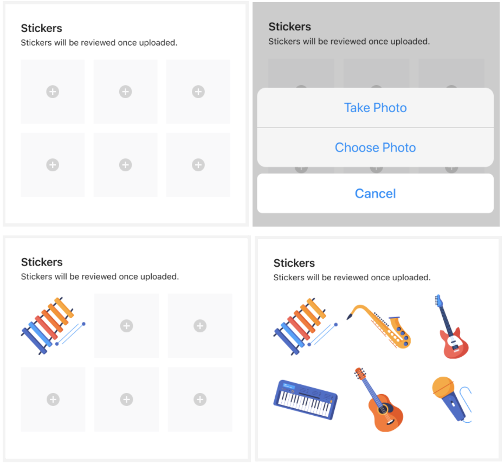Screen dimensions: 504x464
Task: Choose the Take Photo option
Action: 375,108
